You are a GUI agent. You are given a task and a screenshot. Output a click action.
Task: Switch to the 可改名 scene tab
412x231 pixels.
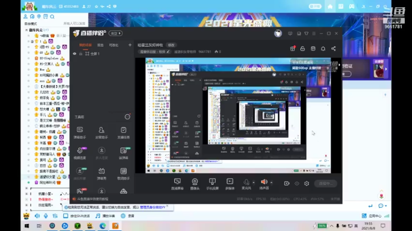click(114, 45)
